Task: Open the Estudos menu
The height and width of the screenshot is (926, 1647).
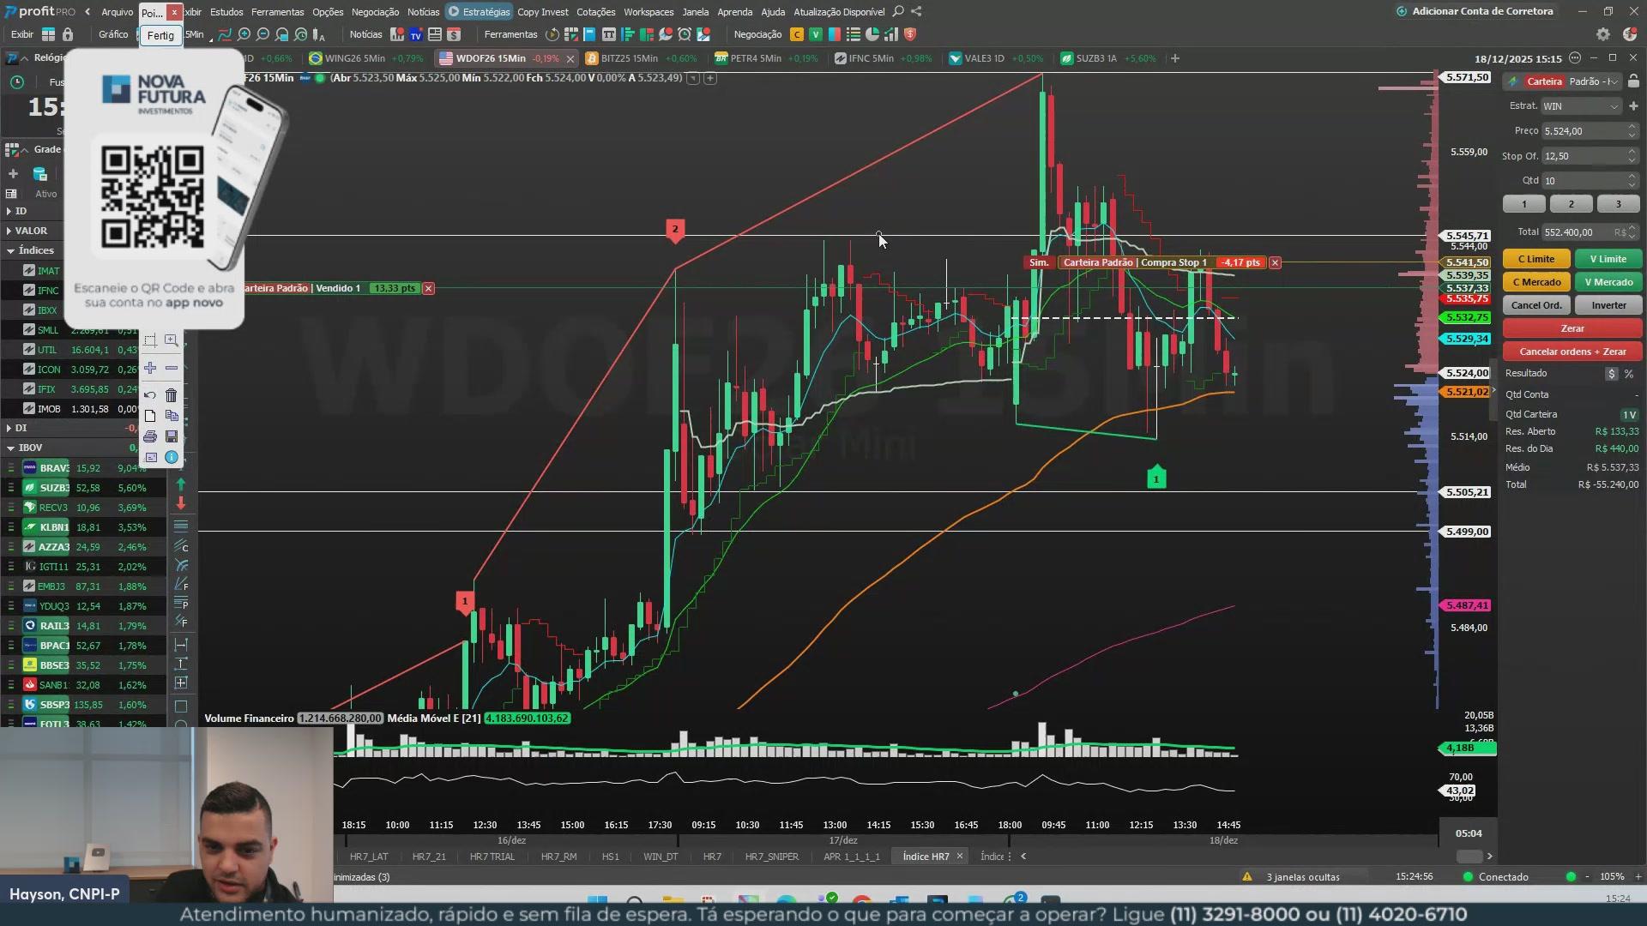Action: tap(226, 12)
